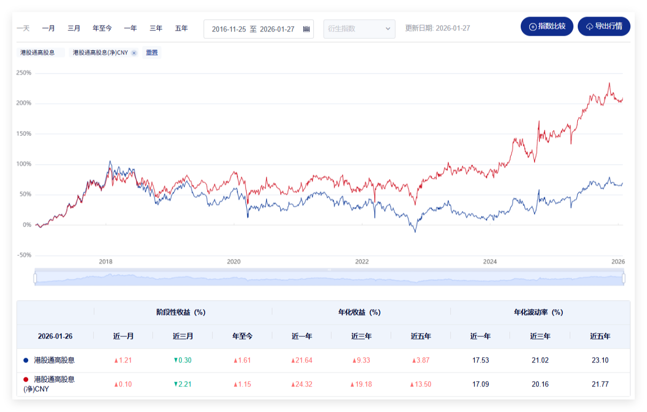
Task: Switch to 年至今 time range
Action: click(x=102, y=28)
